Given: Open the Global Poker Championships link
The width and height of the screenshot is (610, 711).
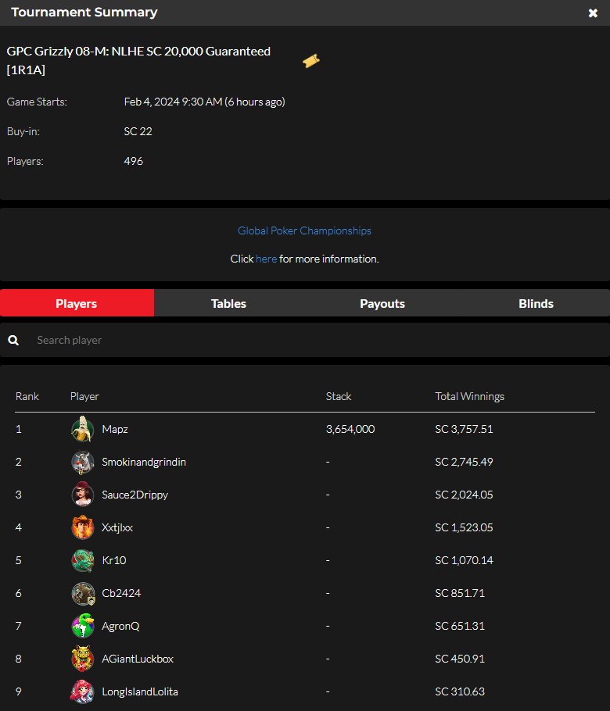Looking at the screenshot, I should [x=304, y=230].
